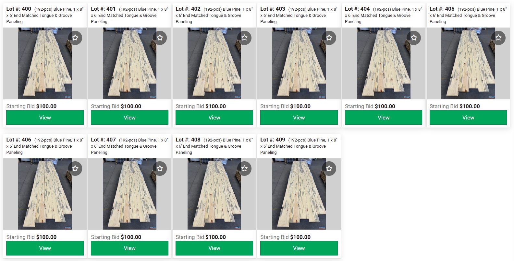View details for Lot 403
The width and height of the screenshot is (514, 261).
pos(299,118)
